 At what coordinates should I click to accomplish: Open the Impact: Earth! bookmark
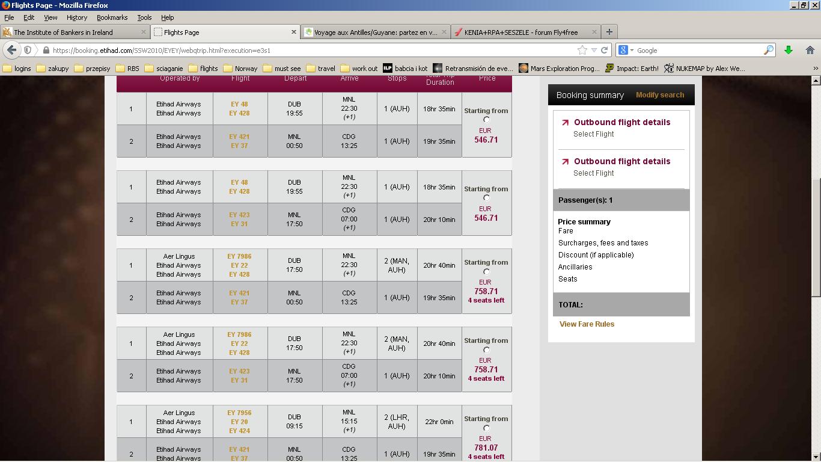(632, 69)
